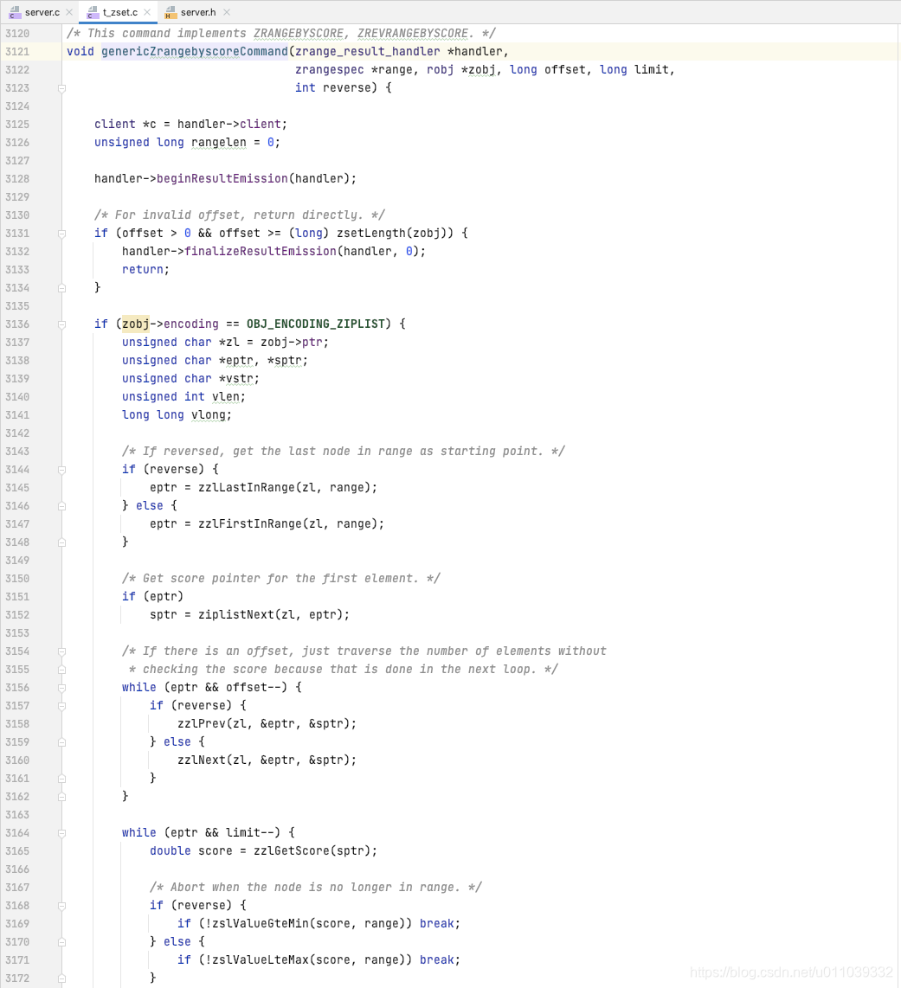Fold the else block at line 3146
The width and height of the screenshot is (901, 988).
[61, 506]
